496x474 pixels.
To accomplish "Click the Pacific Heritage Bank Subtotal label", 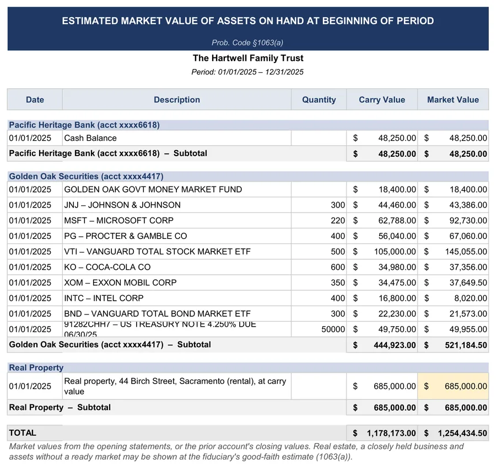I will (108, 153).
